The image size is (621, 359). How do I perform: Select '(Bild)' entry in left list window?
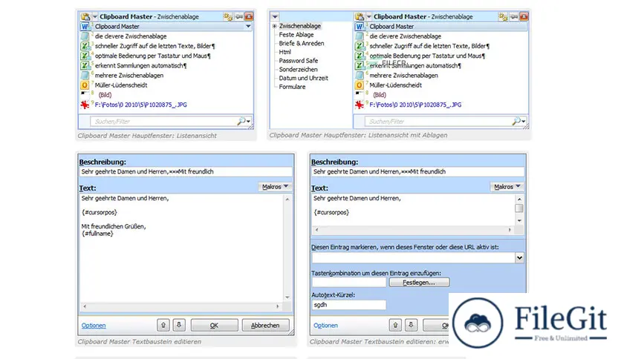click(105, 95)
